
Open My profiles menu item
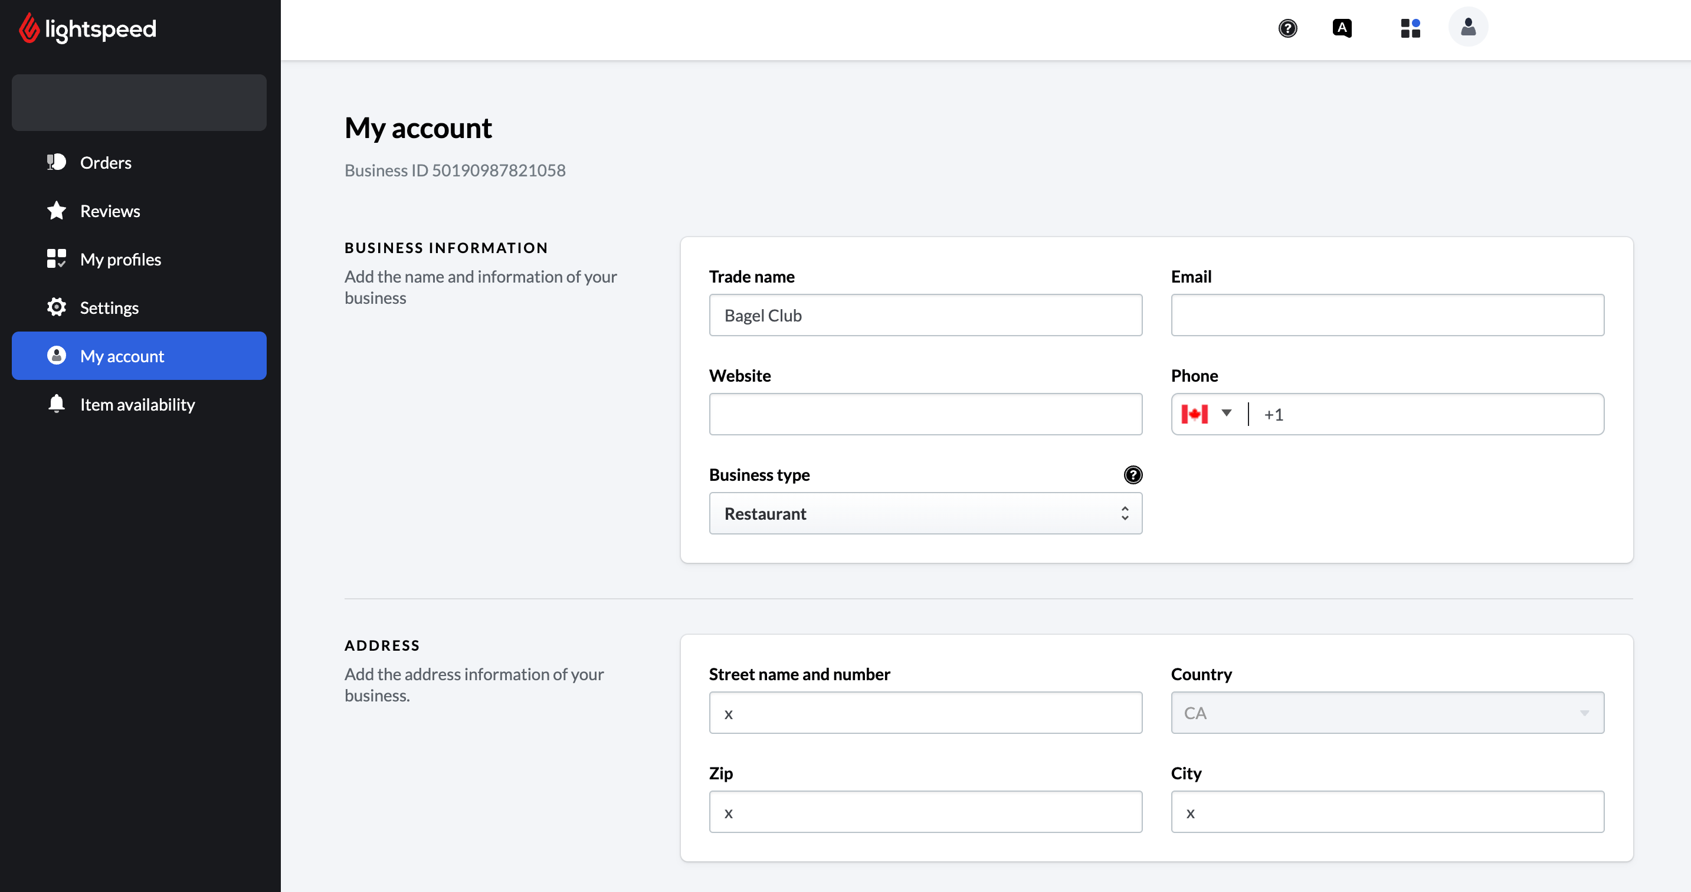click(120, 259)
